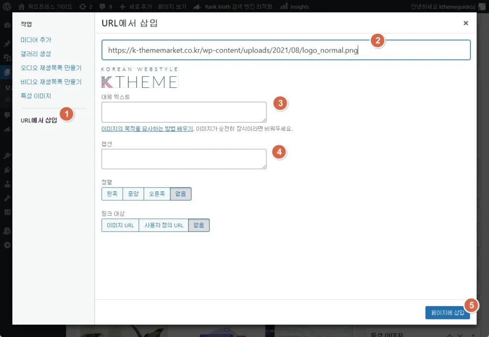The image size is (489, 337).
Task: Open the 워드프레스 가이드 site home link
Action: pos(45,7)
